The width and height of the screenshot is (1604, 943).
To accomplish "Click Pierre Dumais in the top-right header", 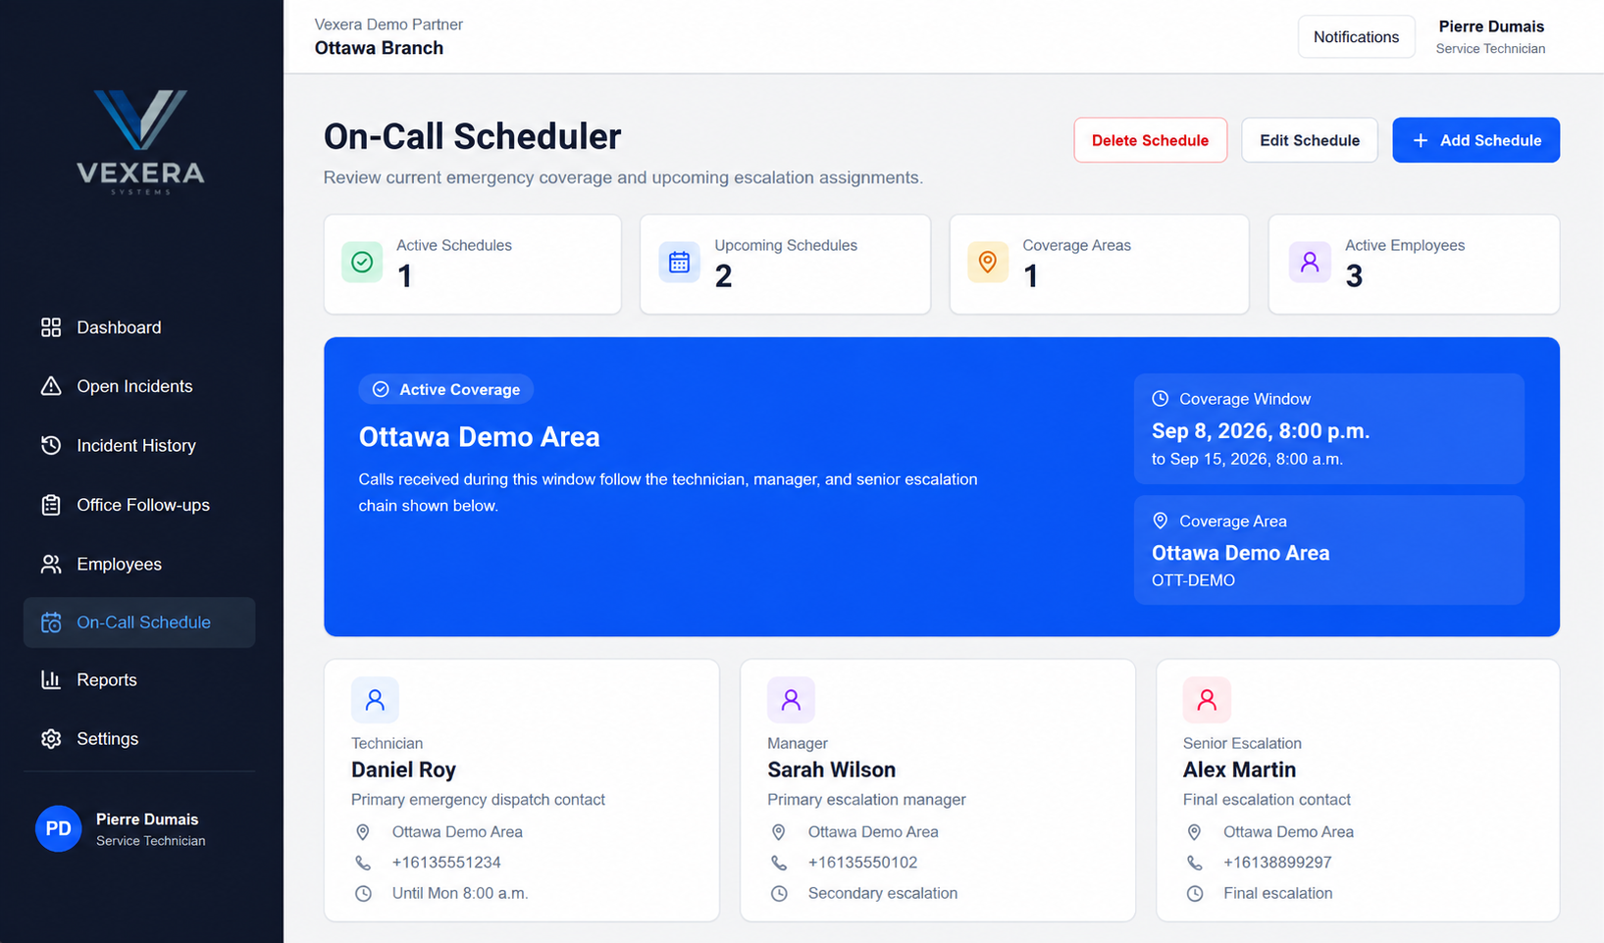I will pos(1491,26).
